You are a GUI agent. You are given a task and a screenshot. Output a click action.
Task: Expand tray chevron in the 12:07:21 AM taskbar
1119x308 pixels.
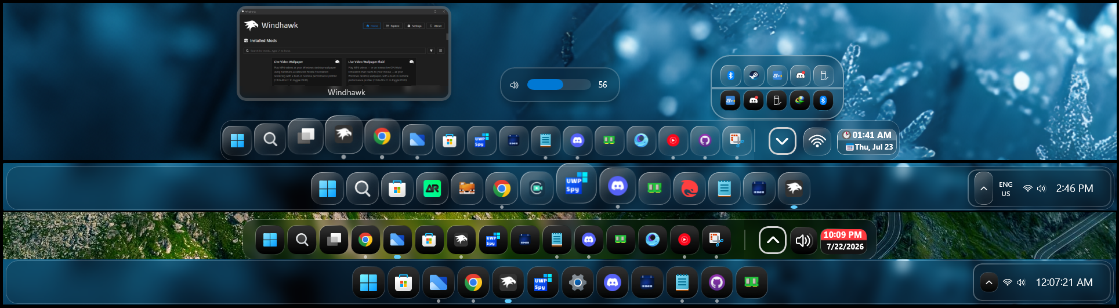[989, 282]
